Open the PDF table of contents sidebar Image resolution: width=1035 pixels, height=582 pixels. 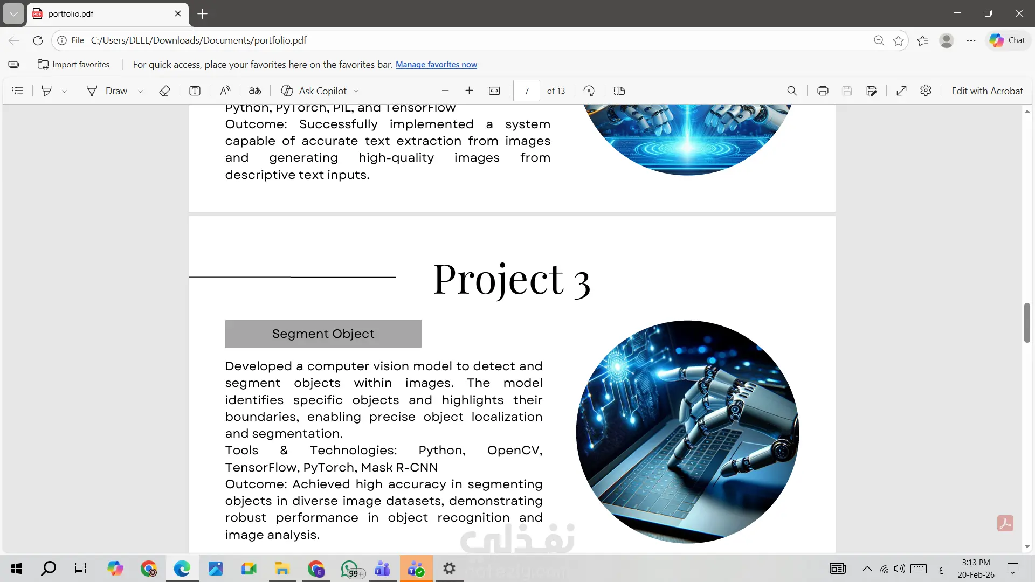click(18, 91)
